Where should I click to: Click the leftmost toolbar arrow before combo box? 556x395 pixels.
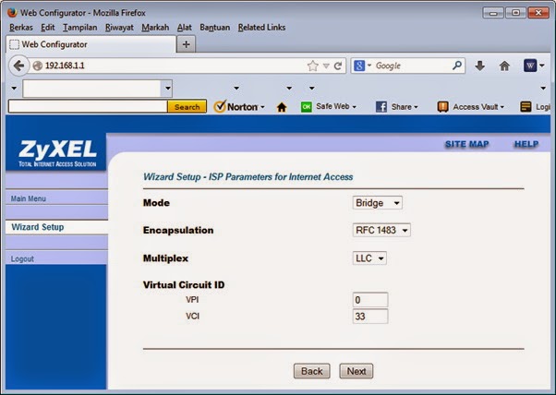point(14,88)
